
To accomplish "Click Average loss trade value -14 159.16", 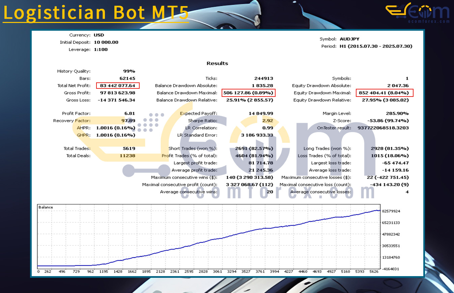I will pos(396,170).
